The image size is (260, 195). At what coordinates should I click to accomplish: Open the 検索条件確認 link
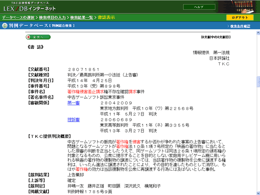(x=240, y=26)
